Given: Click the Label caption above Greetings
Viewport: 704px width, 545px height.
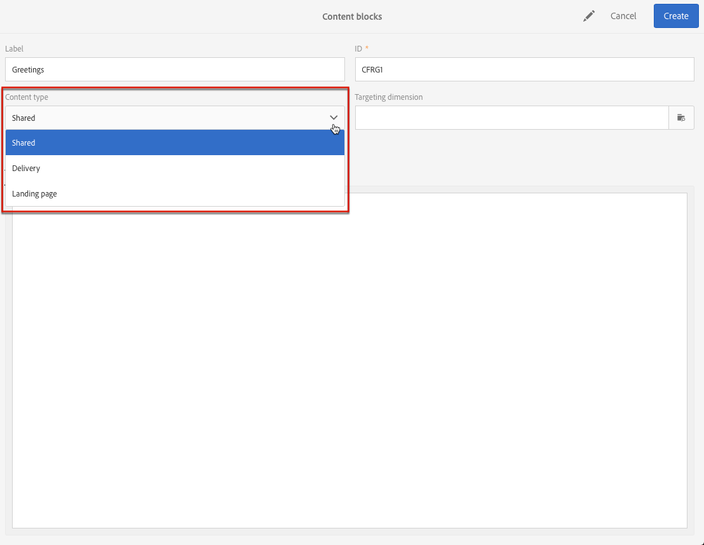Looking at the screenshot, I should (15, 48).
